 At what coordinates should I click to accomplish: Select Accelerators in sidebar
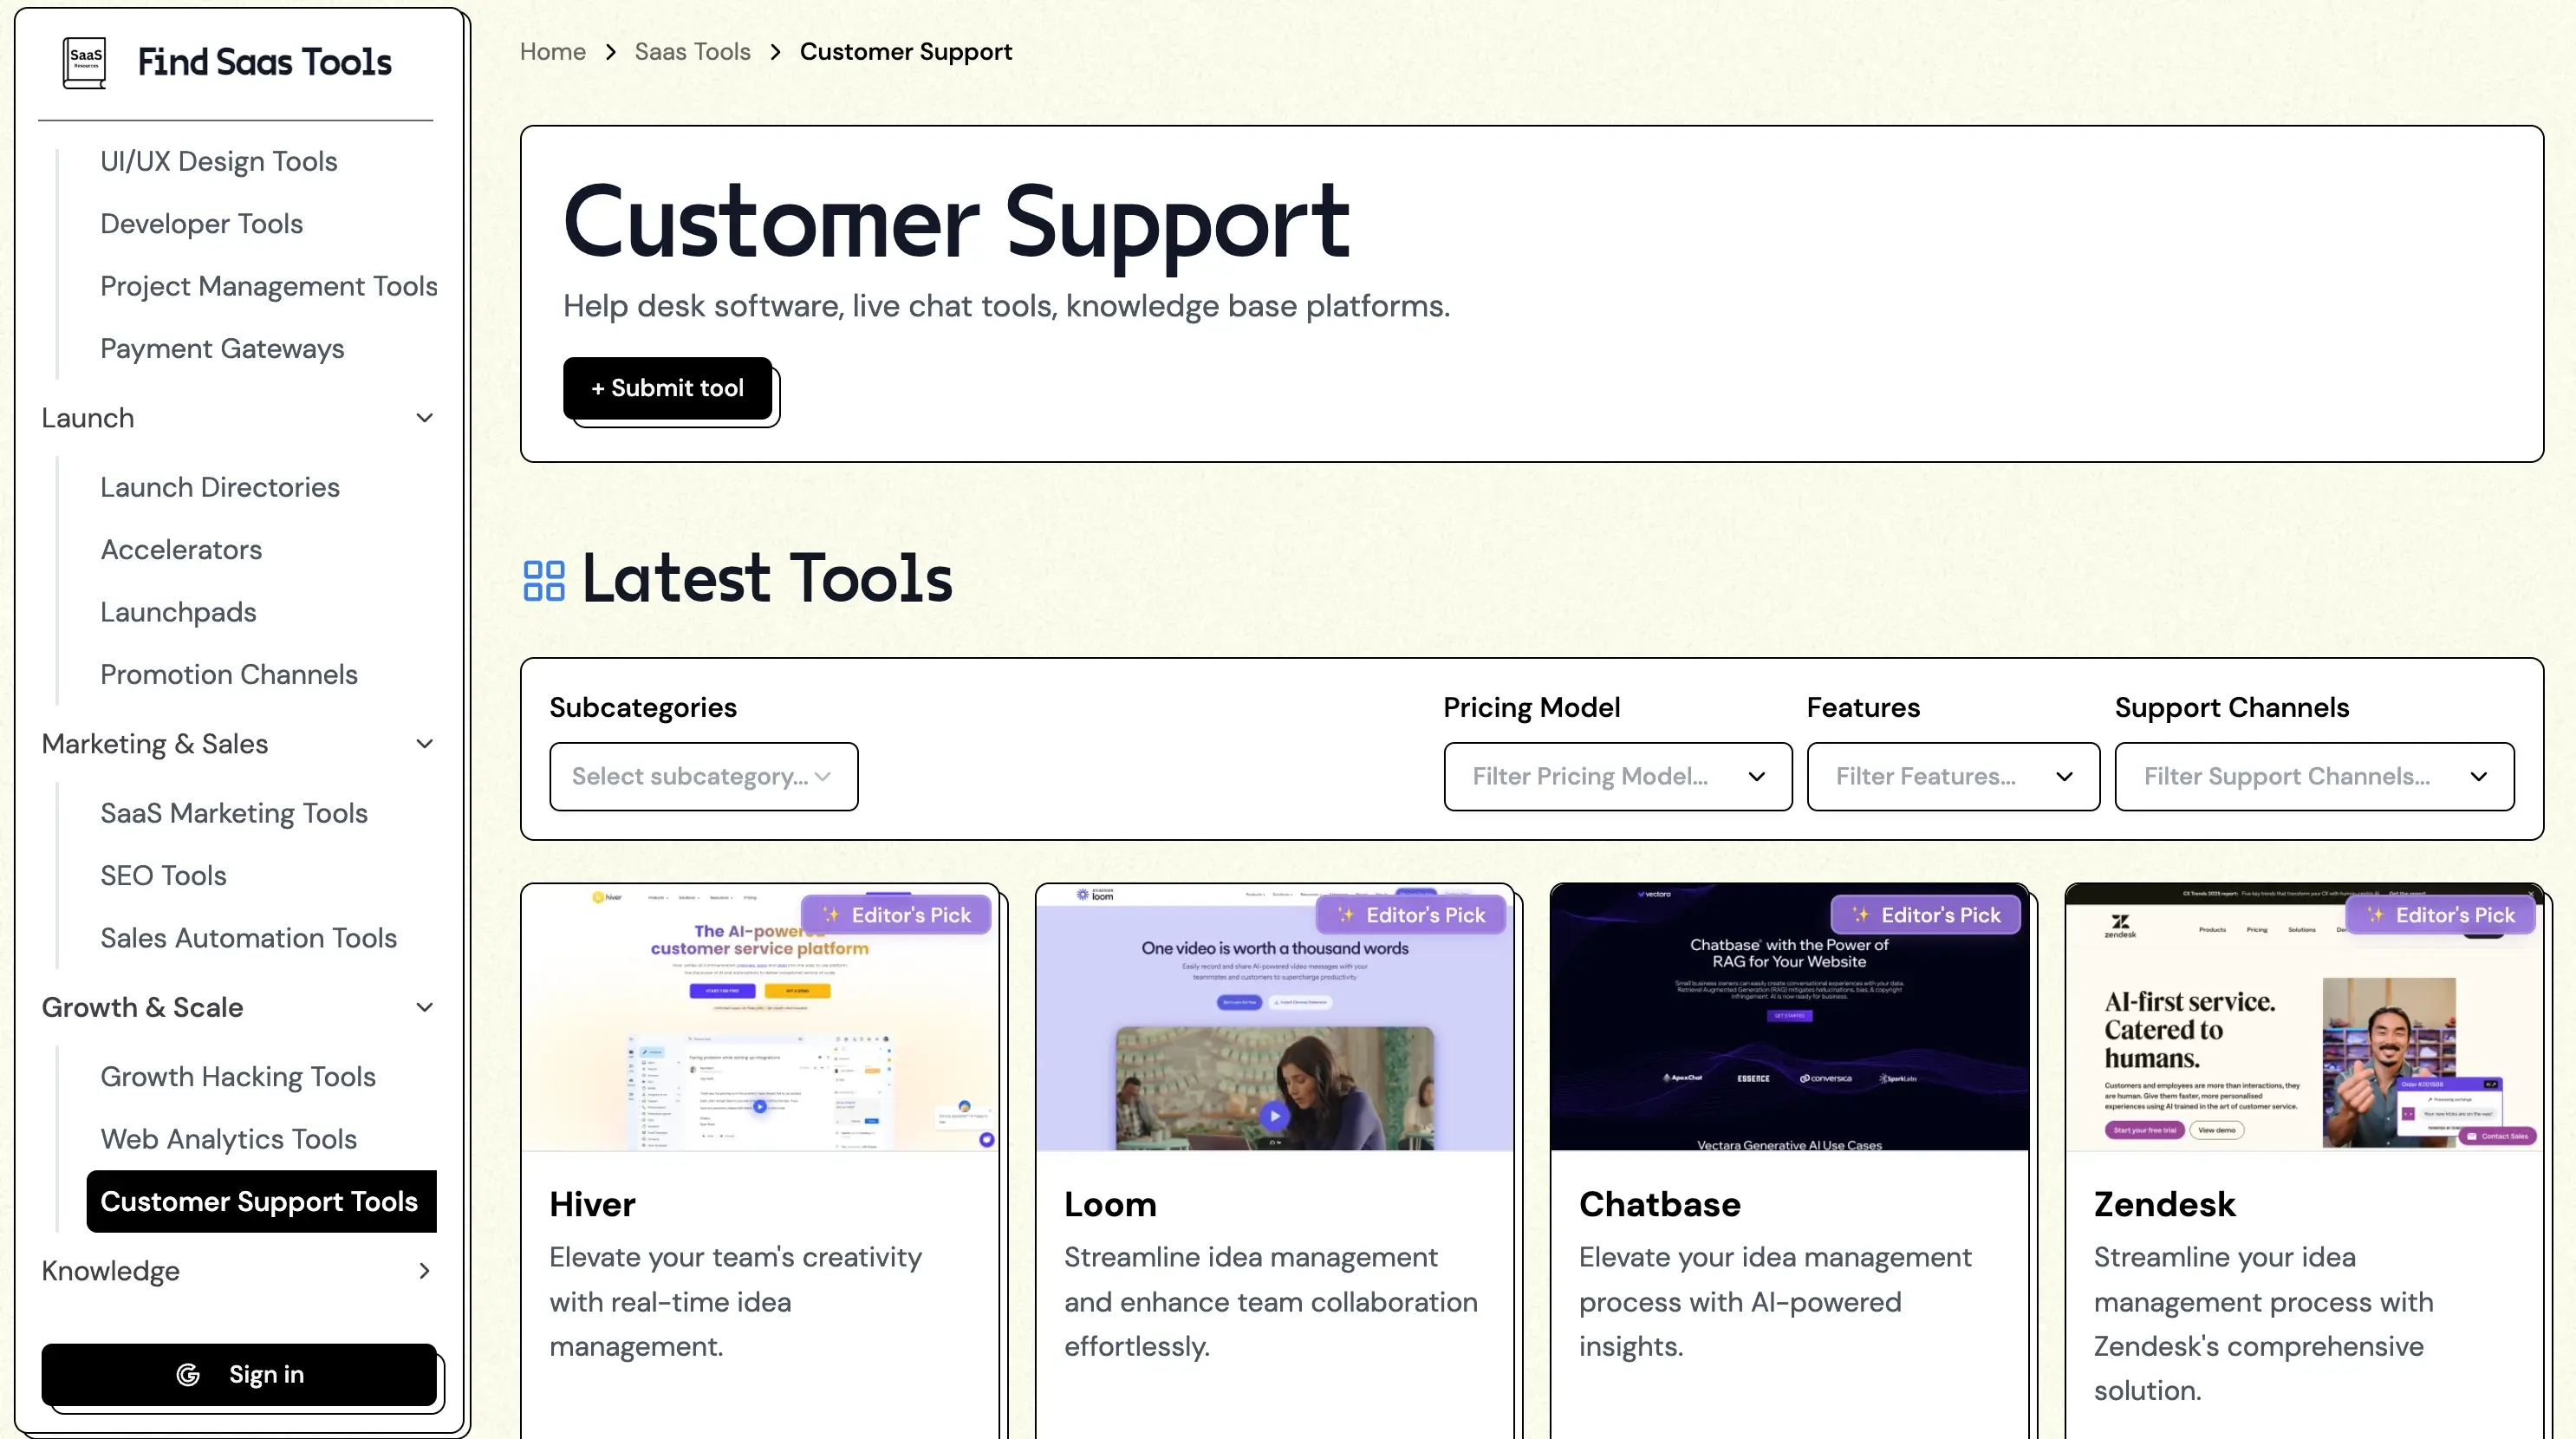pyautogui.click(x=181, y=550)
